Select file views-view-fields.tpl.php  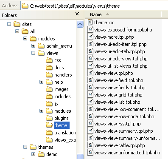(x=120, y=88)
